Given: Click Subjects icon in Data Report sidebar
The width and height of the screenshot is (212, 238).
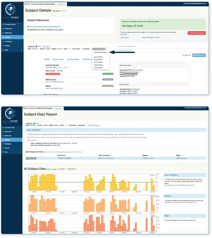Looking at the screenshot, I should [3, 140].
